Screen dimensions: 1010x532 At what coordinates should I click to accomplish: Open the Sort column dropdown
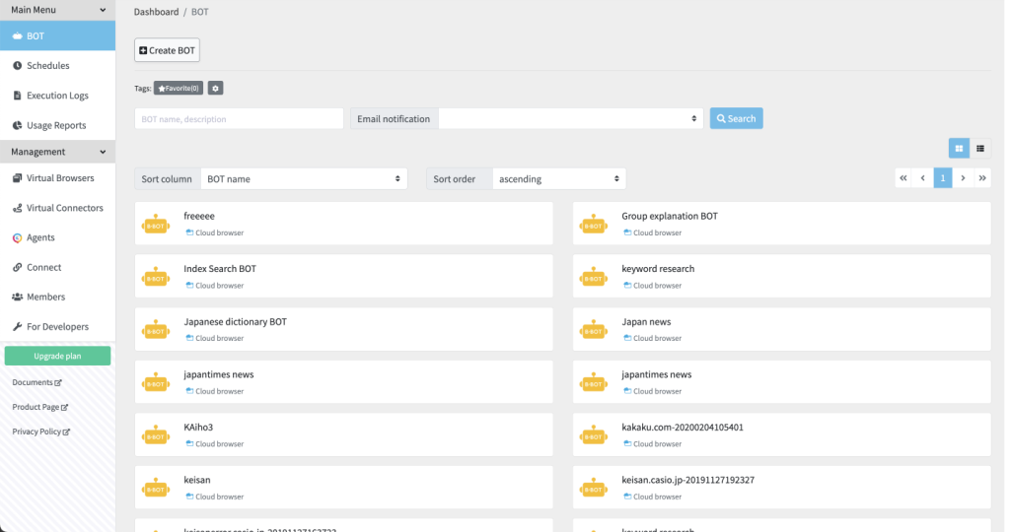coord(304,179)
